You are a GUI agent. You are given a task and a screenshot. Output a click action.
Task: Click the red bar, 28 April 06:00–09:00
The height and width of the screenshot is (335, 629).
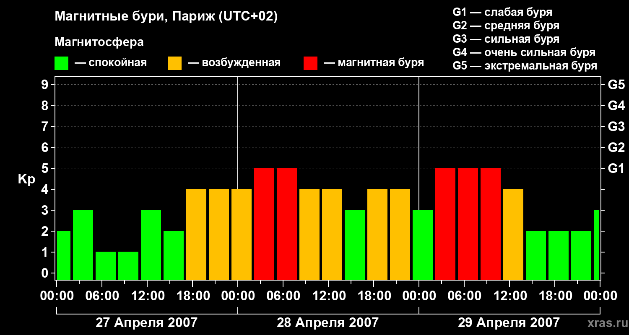pos(287,224)
